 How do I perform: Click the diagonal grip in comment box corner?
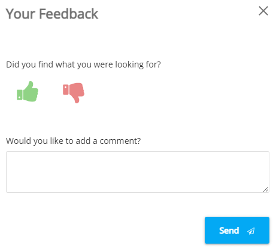coord(266,189)
